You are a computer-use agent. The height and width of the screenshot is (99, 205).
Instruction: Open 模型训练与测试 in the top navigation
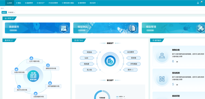(68, 3)
